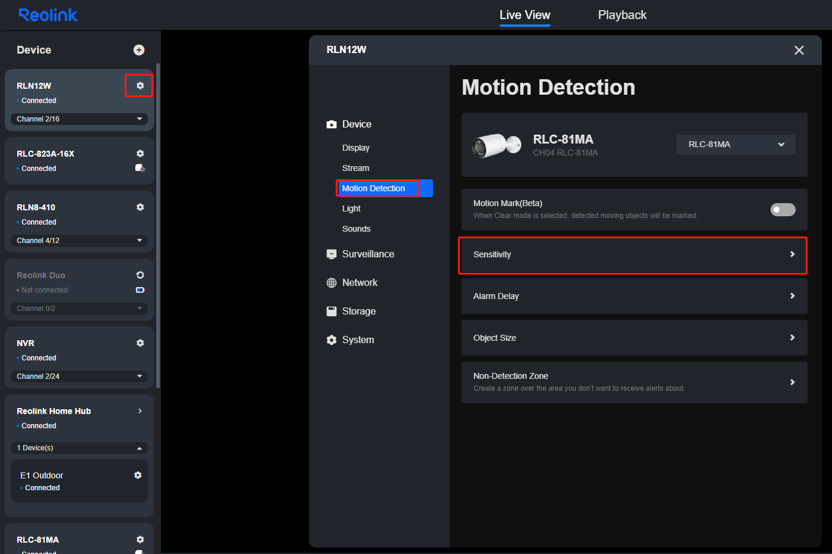Viewport: 832px width, 554px height.
Task: Click the 'Motion Detection' page heading
Action: pos(549,88)
